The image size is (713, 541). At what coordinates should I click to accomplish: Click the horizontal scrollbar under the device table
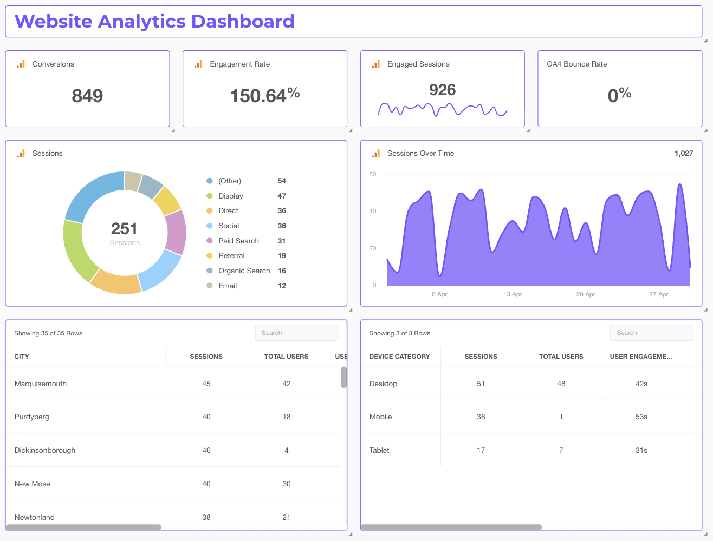point(451,527)
